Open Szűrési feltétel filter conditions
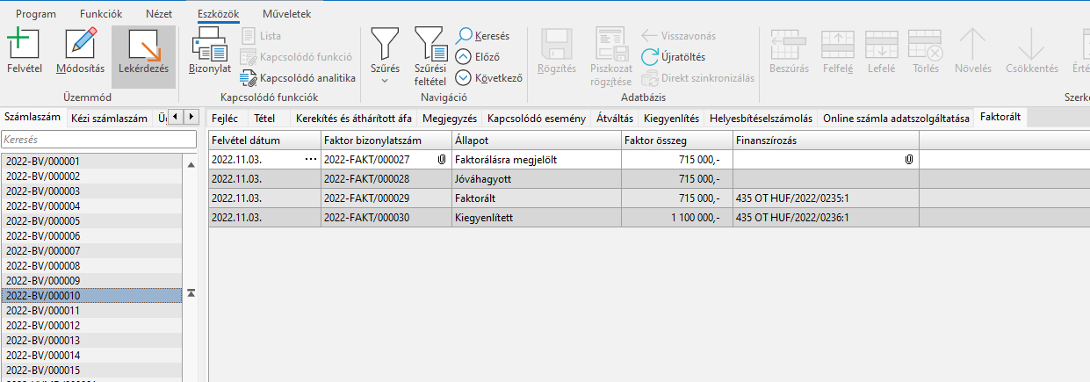 [x=430, y=54]
